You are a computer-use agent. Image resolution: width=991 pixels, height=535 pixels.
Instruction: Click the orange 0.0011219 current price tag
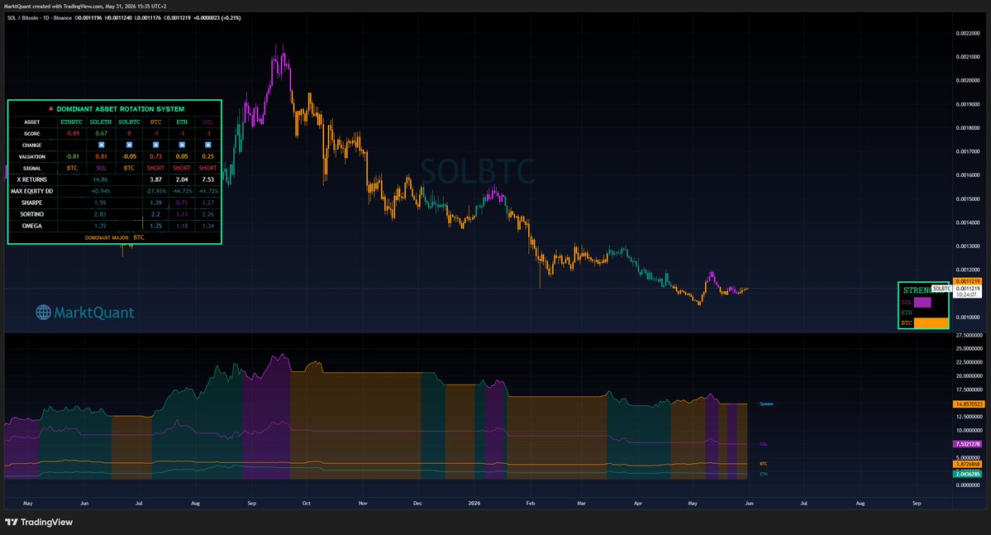pos(968,281)
